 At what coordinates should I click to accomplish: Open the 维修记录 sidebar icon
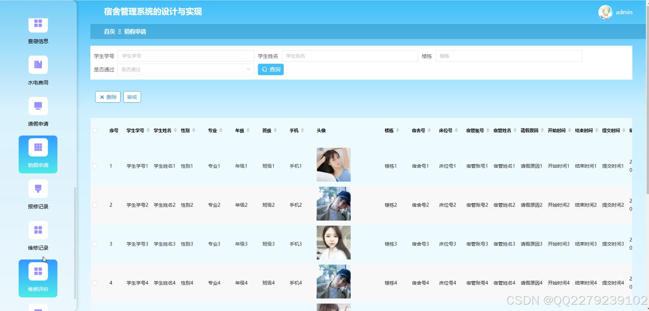tap(38, 230)
